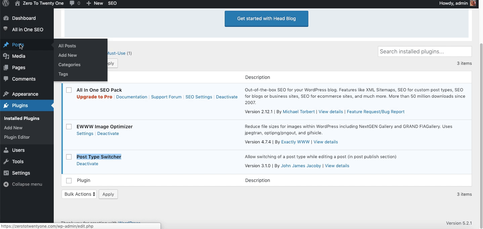The height and width of the screenshot is (229, 483).
Task: Click Howdy, admin account text
Action: click(453, 3)
